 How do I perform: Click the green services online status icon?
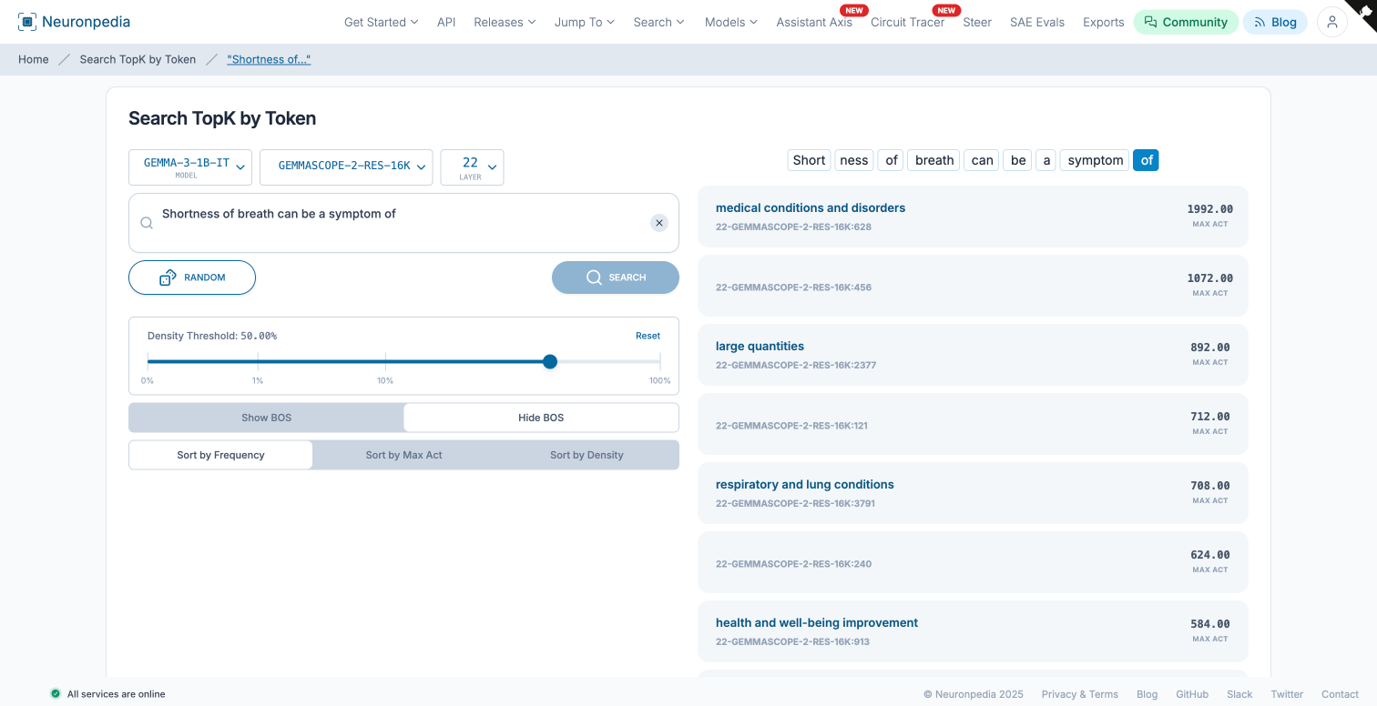click(x=56, y=693)
